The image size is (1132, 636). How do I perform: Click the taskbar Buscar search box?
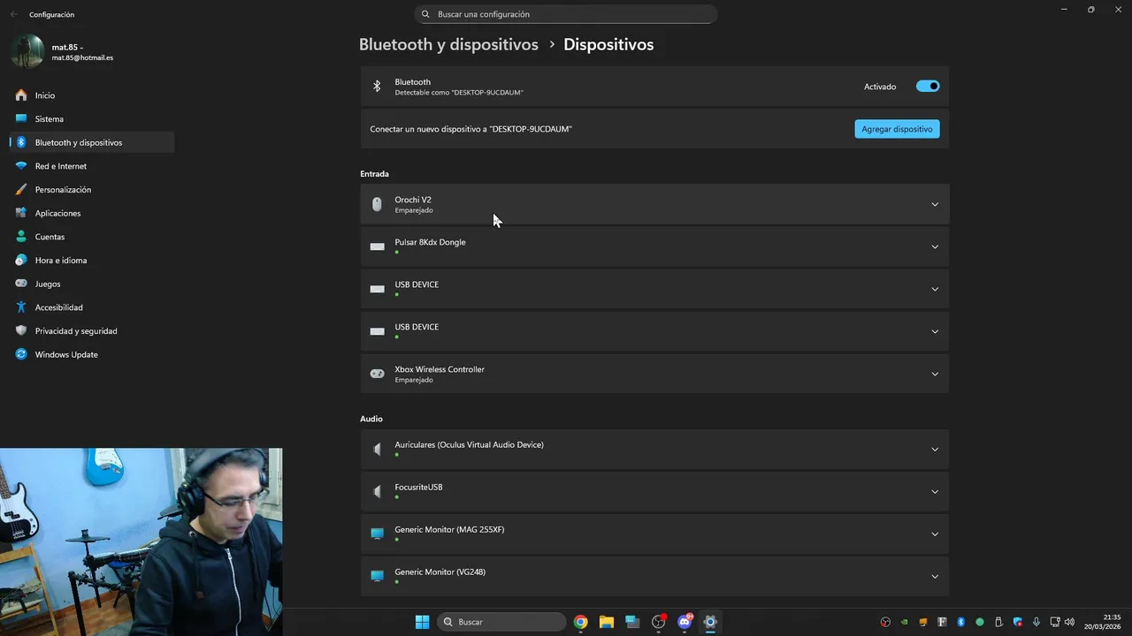[501, 622]
